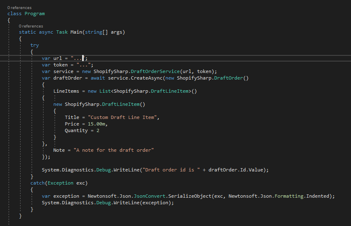Click the 'token' variable in 'var token' declaration
The image size is (351, 226).
[60, 65]
